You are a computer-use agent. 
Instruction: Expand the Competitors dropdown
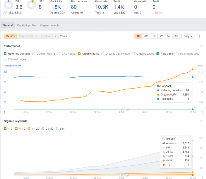[x=28, y=36]
